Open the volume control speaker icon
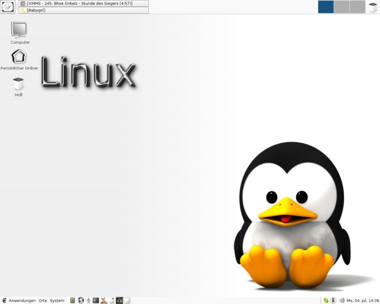Image resolution: width=380 pixels, height=304 pixels. click(342, 301)
